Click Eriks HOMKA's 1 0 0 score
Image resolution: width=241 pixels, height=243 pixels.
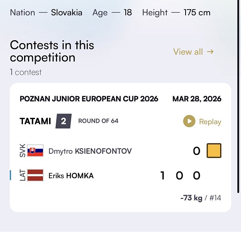click(x=180, y=175)
